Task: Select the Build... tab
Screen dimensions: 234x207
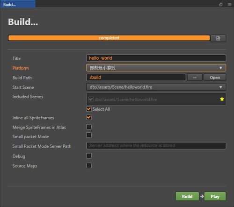Action: (x=18, y=4)
